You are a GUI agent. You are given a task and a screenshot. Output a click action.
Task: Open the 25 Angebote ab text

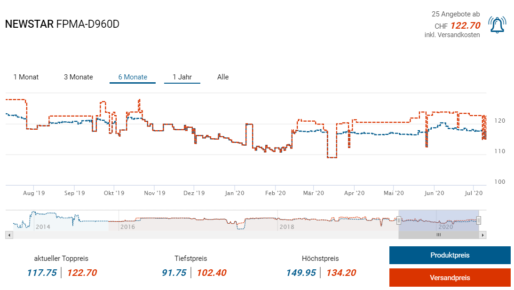pyautogui.click(x=456, y=14)
